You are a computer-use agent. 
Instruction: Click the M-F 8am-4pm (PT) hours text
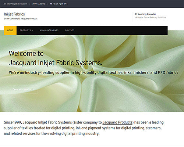[59, 4]
